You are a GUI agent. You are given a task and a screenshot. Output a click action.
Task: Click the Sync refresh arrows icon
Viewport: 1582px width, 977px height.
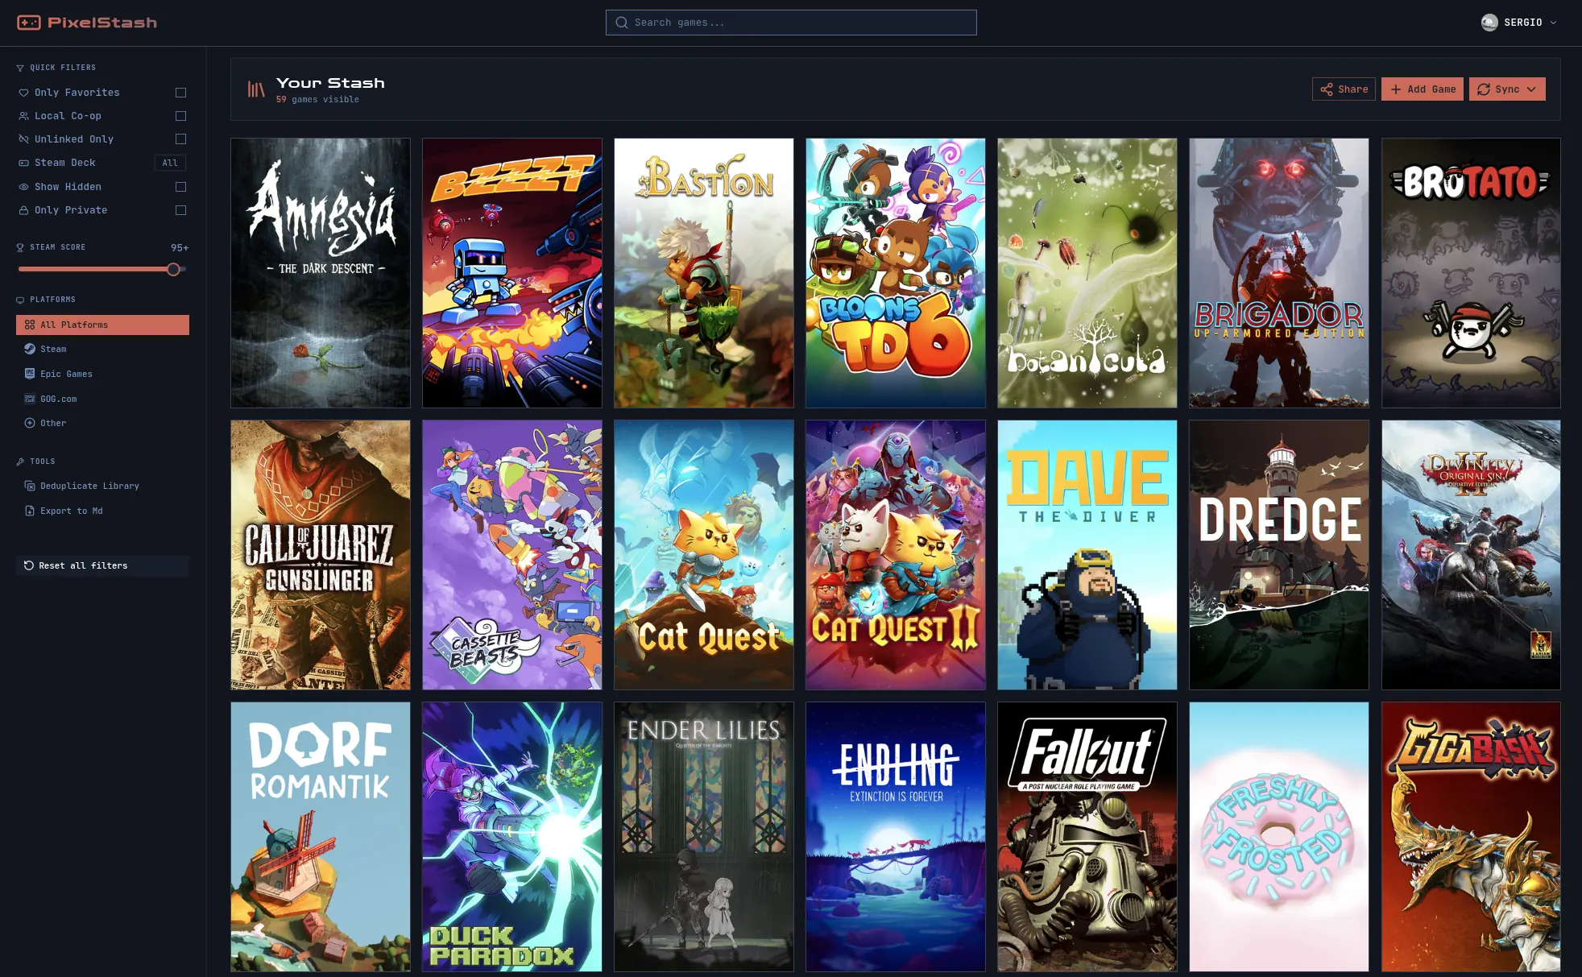1484,89
